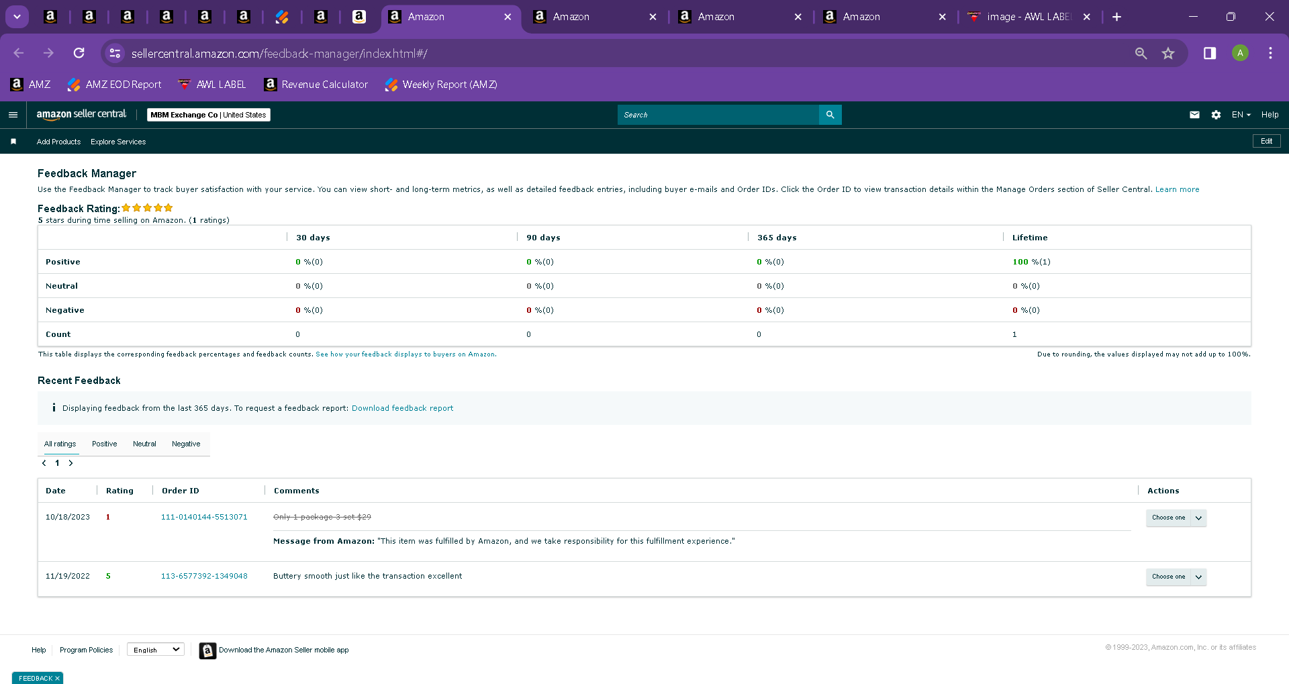Click the Edit button in the nav bar
Viewport: 1289px width, 684px height.
click(x=1266, y=141)
